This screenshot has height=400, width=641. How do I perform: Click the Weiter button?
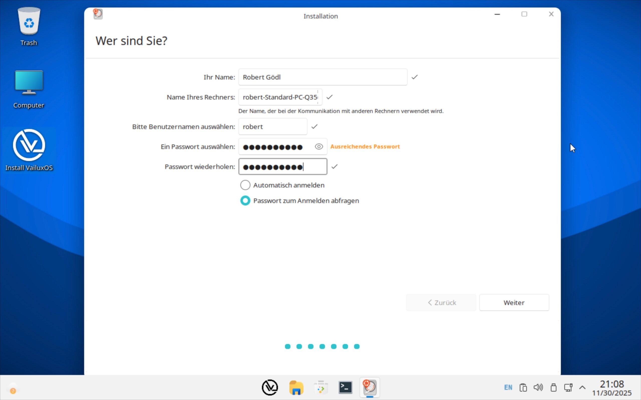[514, 302]
